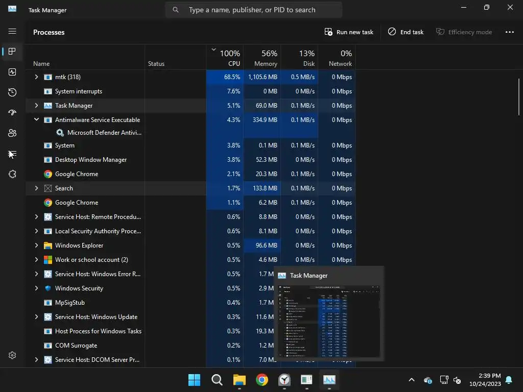Expand Service Host: Windows Update row
523x392 pixels.
click(x=36, y=317)
